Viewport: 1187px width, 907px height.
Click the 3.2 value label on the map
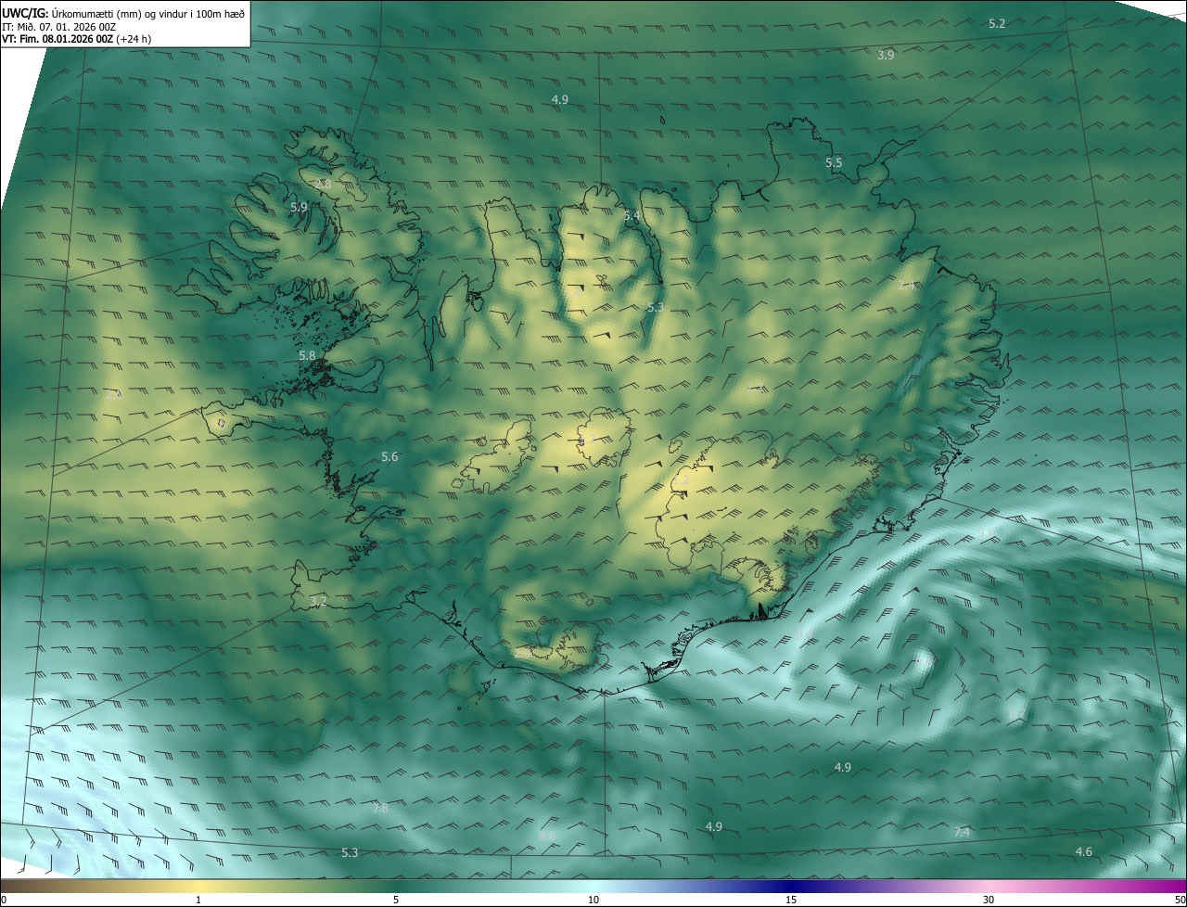[x=318, y=602]
